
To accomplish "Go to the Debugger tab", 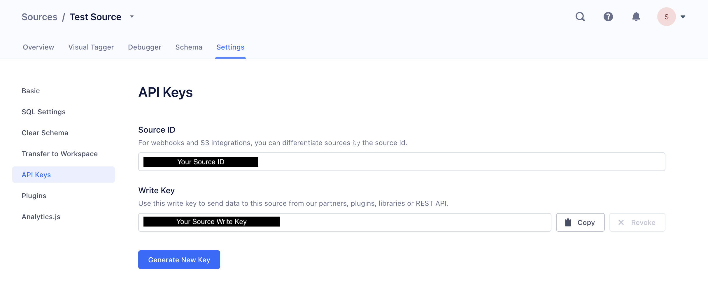I will tap(145, 47).
